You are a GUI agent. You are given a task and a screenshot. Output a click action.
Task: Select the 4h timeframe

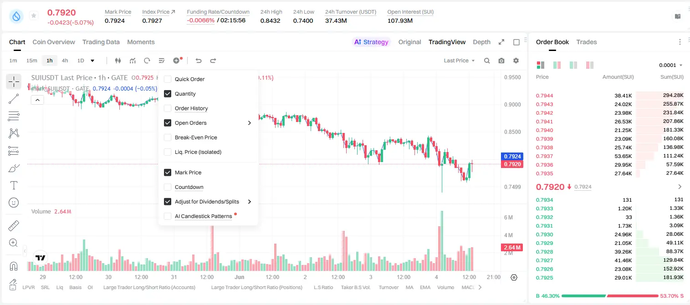[x=65, y=61]
